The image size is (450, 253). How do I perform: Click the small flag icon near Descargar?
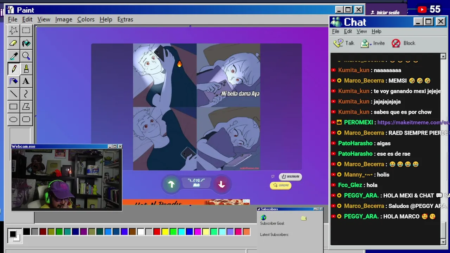click(x=273, y=176)
